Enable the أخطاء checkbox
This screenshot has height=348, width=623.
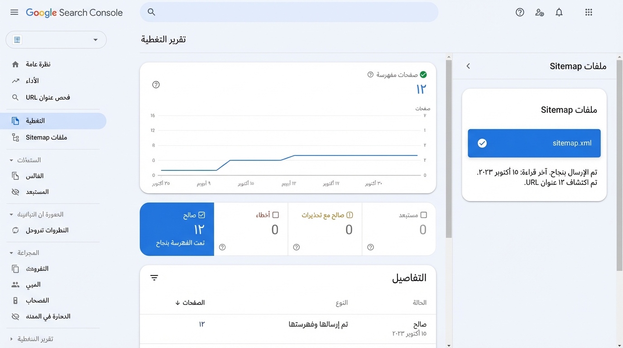(275, 215)
